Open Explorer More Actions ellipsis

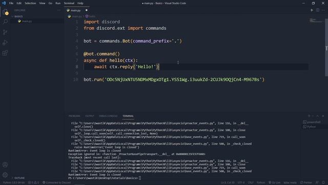[x=59, y=10]
